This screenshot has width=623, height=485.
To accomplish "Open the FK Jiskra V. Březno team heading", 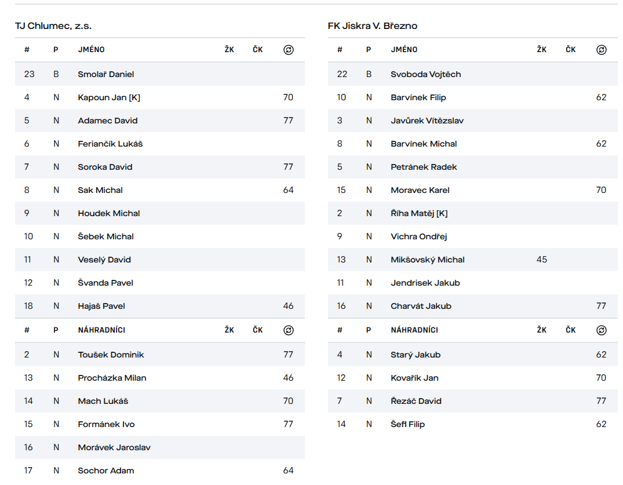I will [373, 26].
